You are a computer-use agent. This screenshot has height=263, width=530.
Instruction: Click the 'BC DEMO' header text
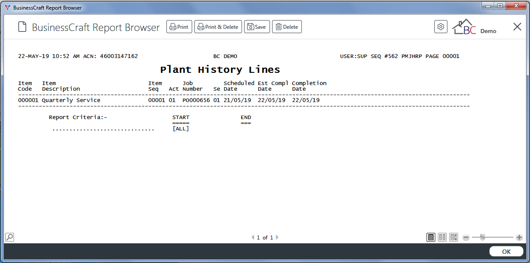pyautogui.click(x=225, y=56)
